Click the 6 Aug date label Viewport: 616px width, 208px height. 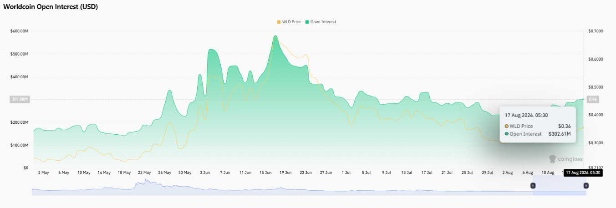(527, 173)
